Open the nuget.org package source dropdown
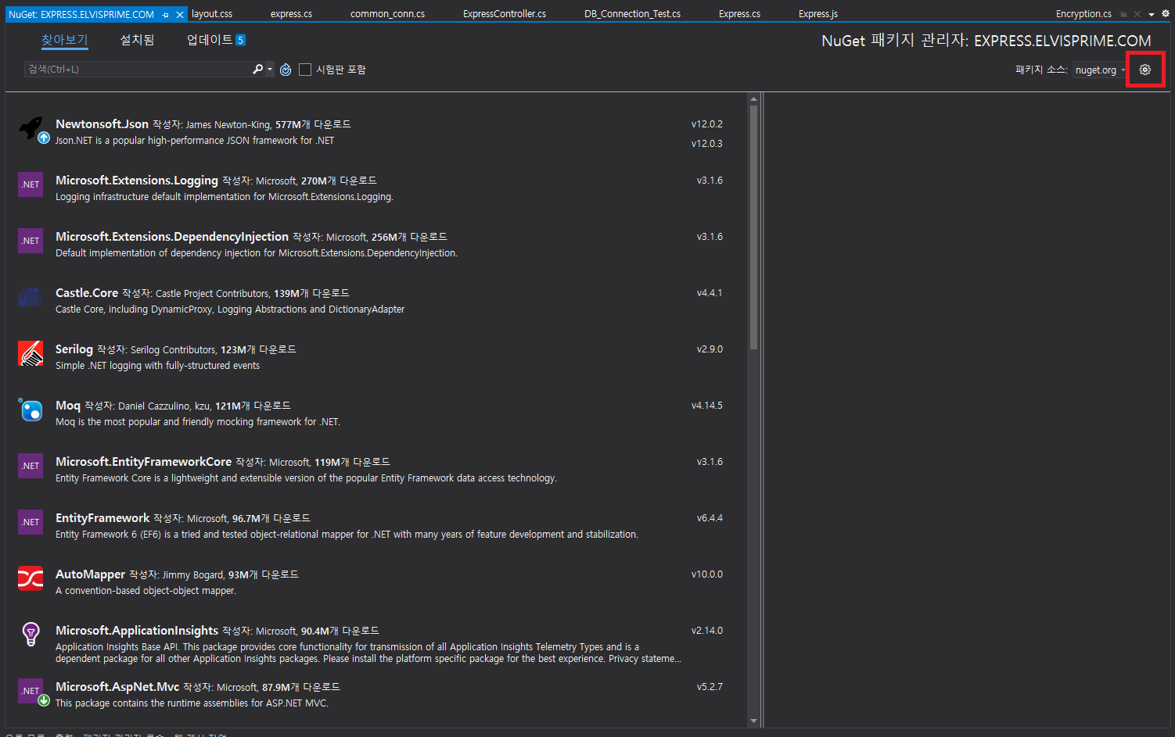Viewport: 1175px width, 737px height. coord(1101,70)
